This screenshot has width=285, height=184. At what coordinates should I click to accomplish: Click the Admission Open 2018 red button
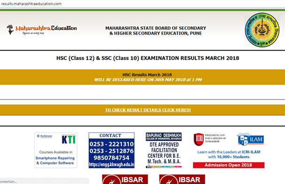tap(229, 165)
